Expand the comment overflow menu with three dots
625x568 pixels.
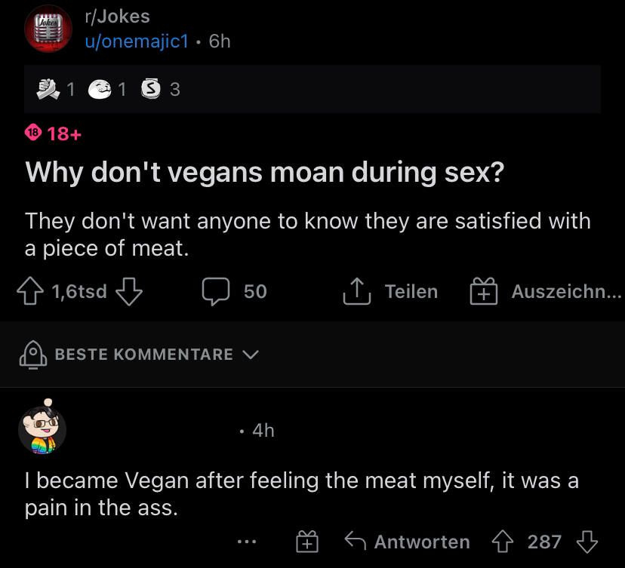pos(246,542)
